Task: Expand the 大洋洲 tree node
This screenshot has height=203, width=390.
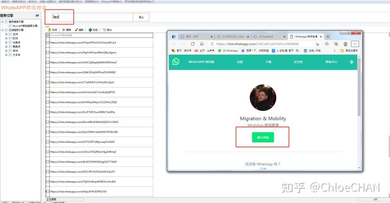Action: coord(6,55)
